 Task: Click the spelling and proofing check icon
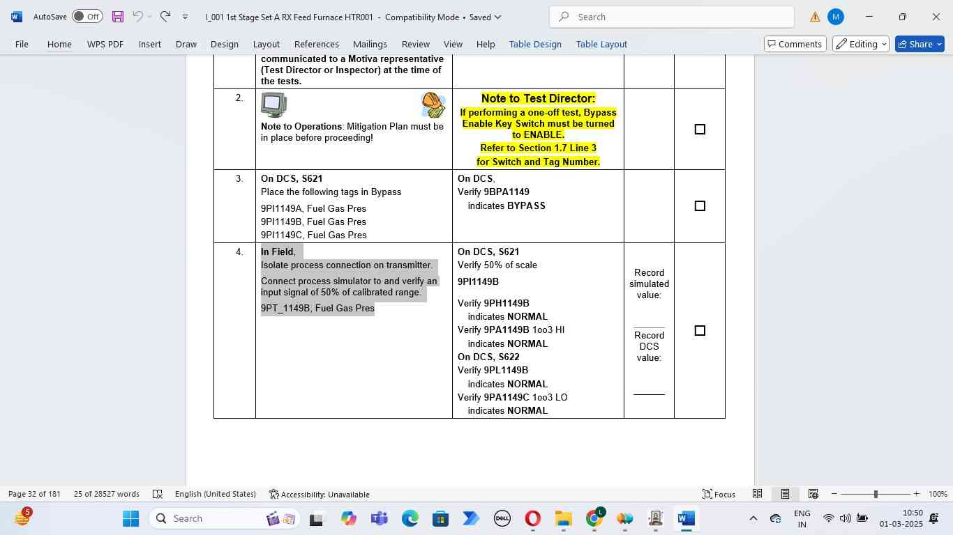pyautogui.click(x=158, y=494)
